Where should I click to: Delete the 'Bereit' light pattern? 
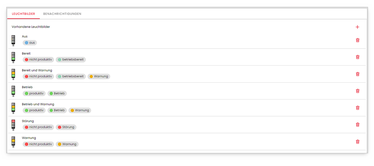(x=357, y=57)
